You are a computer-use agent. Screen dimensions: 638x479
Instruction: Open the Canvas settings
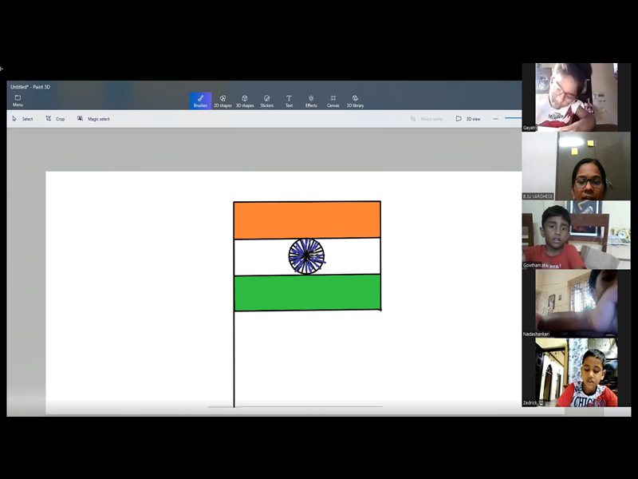click(333, 101)
